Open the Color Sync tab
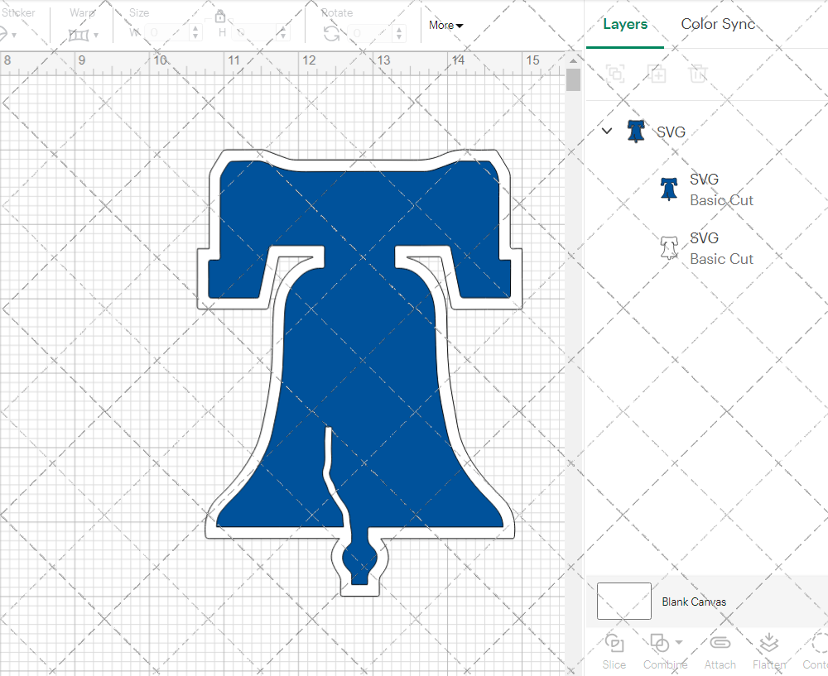Image resolution: width=828 pixels, height=676 pixels. (x=718, y=24)
